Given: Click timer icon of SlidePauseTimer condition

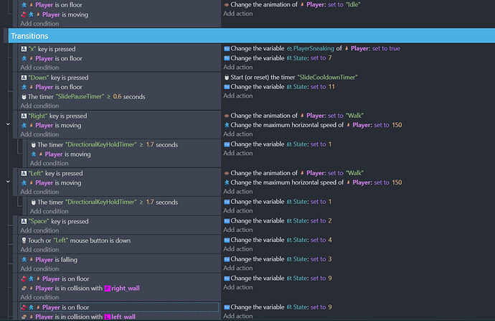Looking at the screenshot, I should [x=24, y=97].
